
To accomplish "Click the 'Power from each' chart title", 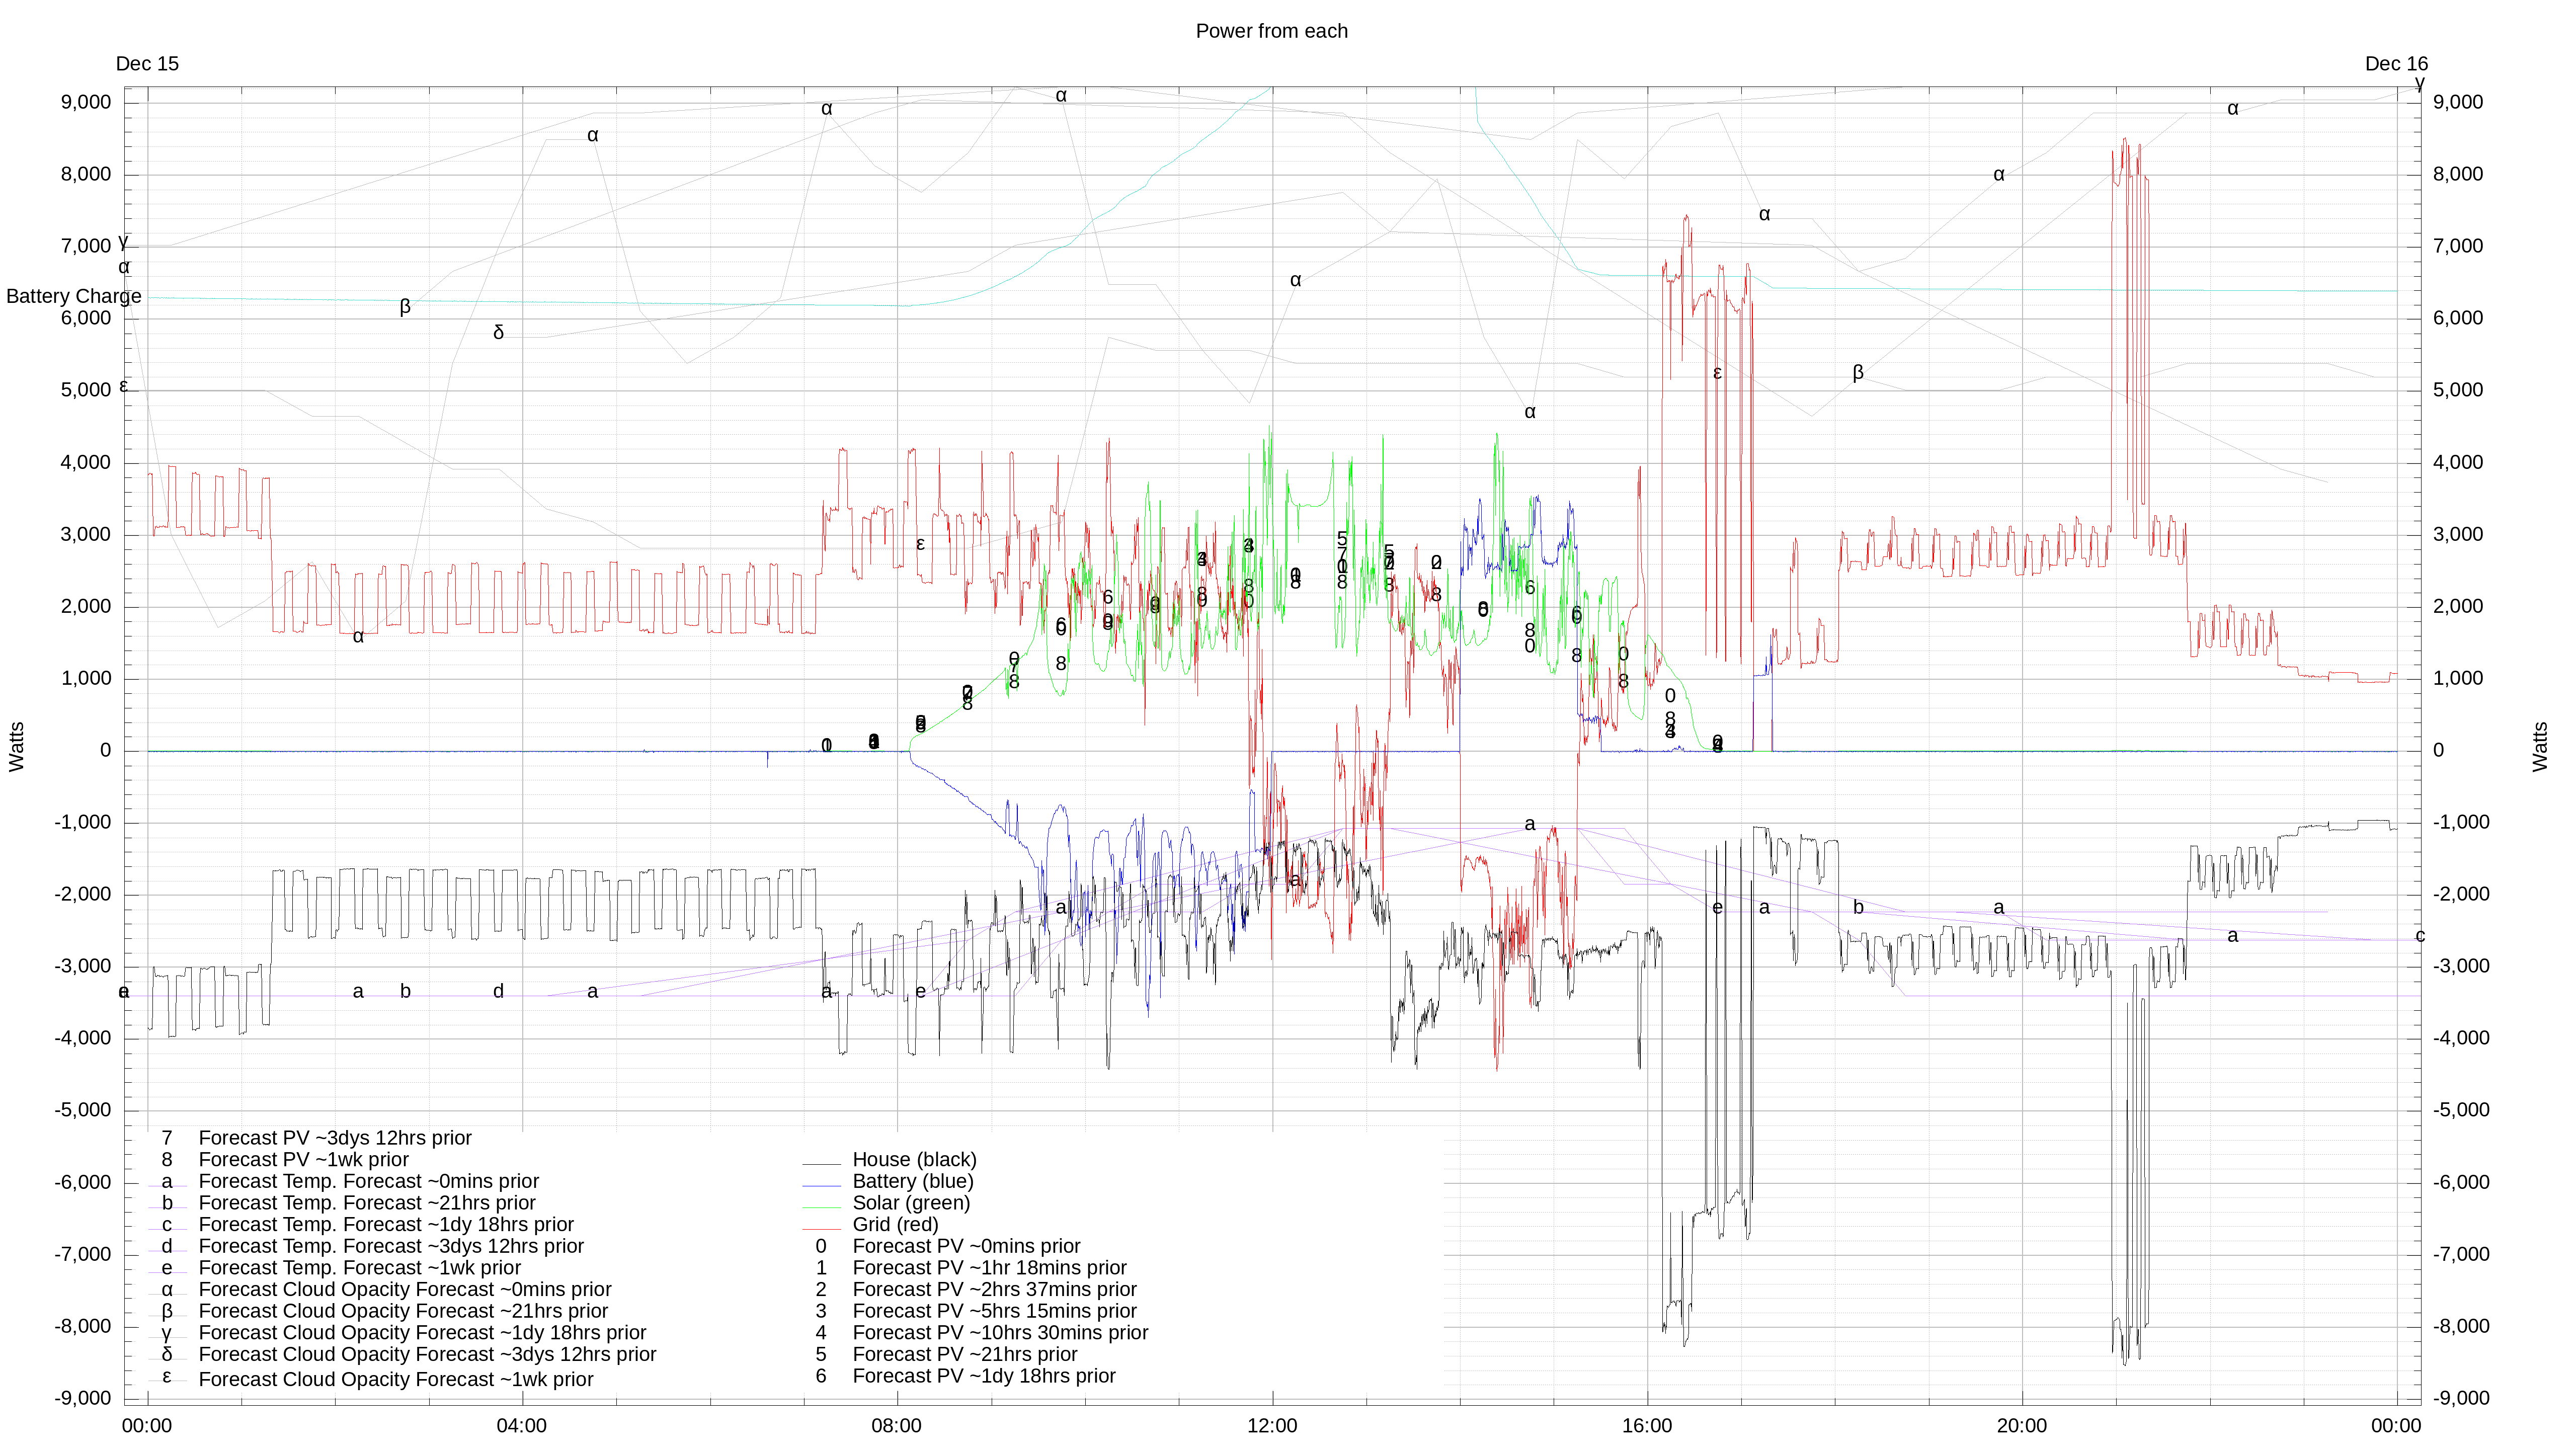I will [x=1271, y=31].
